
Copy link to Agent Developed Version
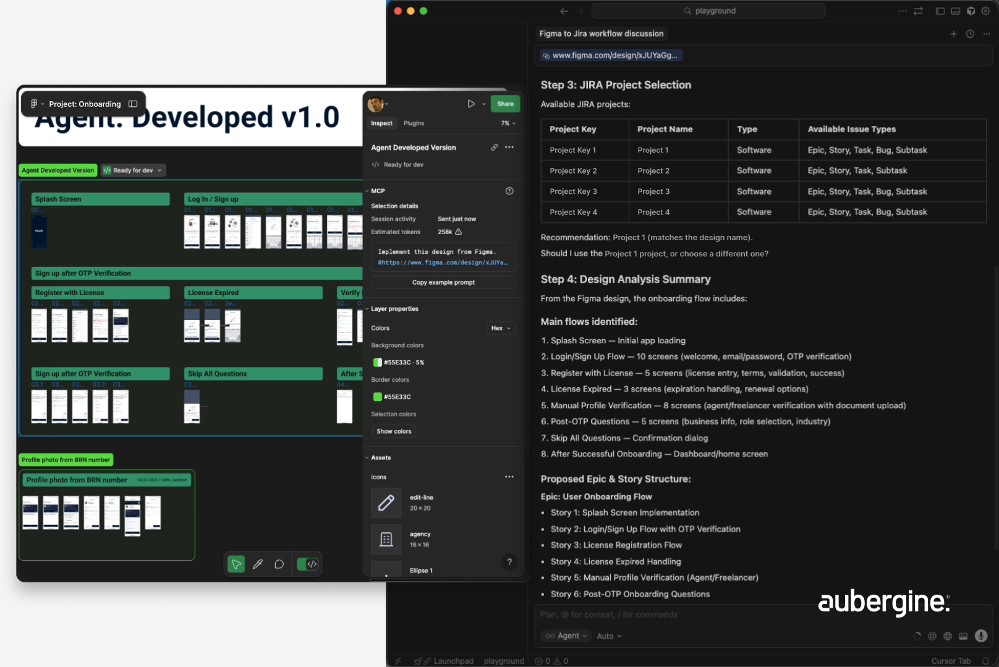click(x=495, y=148)
